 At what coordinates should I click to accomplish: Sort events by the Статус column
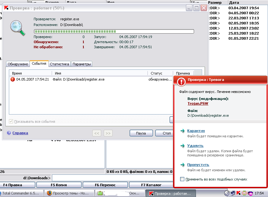pyautogui.click(x=160, y=73)
